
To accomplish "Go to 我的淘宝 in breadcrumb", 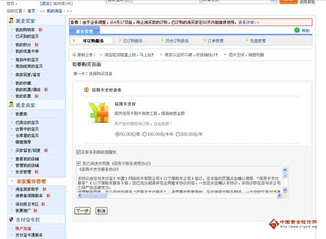I will [54, 11].
